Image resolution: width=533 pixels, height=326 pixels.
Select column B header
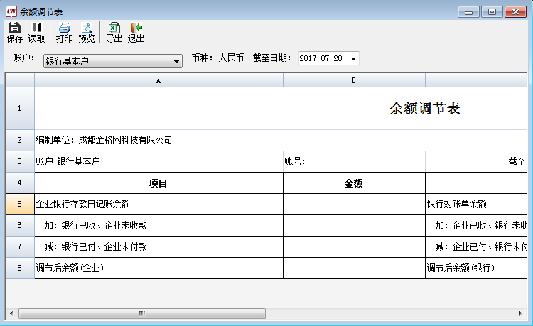[x=354, y=80]
